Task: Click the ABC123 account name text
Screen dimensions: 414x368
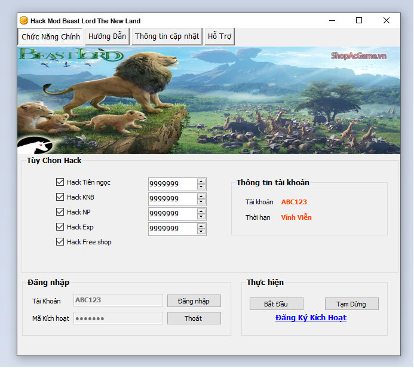Action: point(294,202)
